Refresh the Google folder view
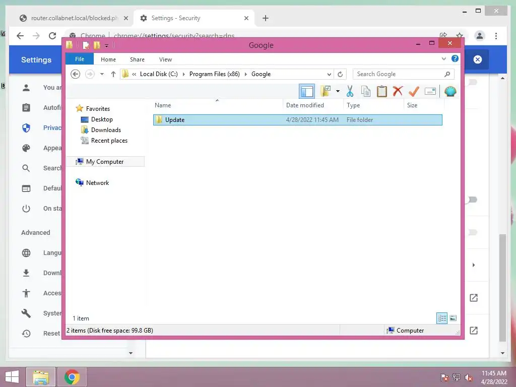 click(x=340, y=74)
